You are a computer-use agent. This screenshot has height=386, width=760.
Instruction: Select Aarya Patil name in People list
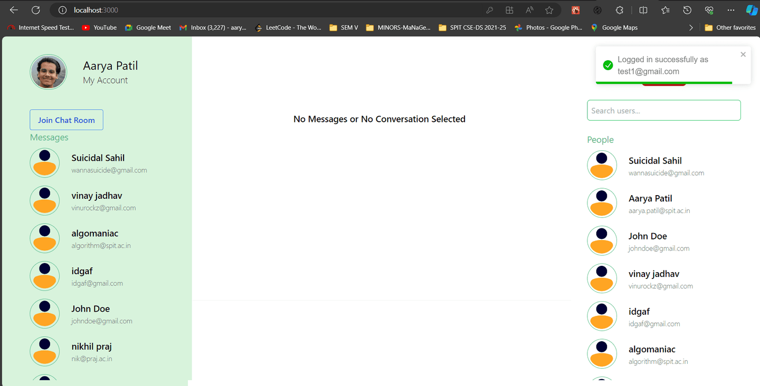[650, 198]
